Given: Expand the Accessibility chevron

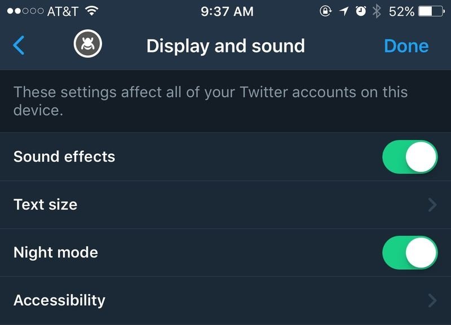Looking at the screenshot, I should click(432, 300).
